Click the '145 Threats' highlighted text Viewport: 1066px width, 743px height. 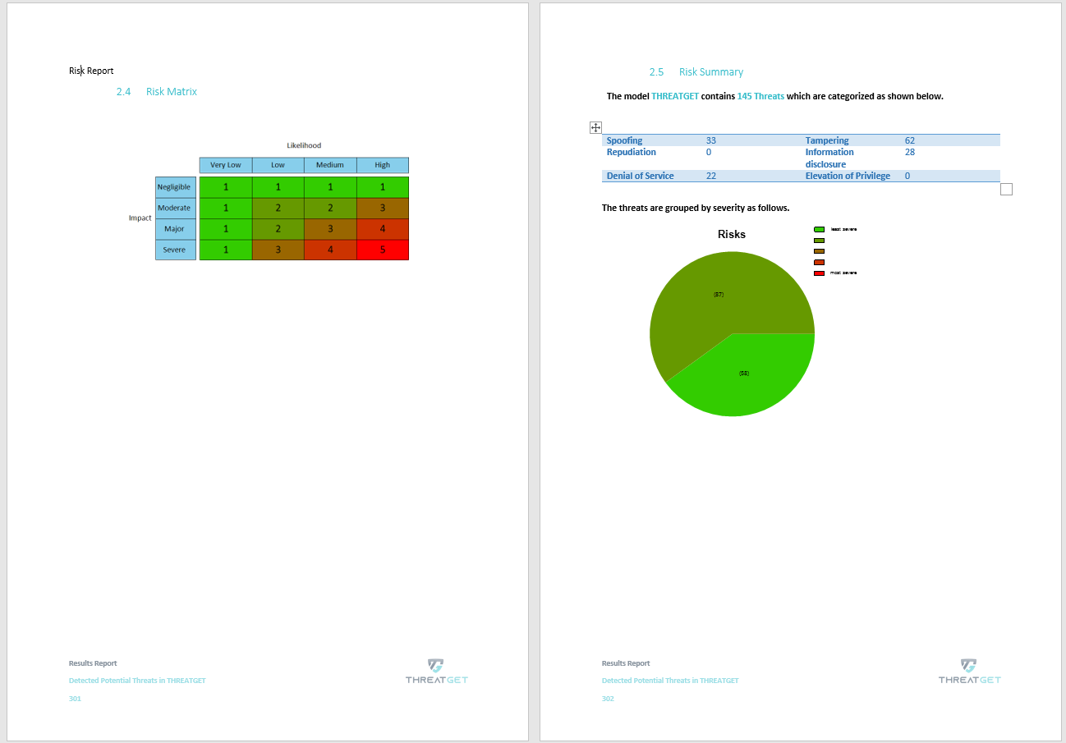tap(760, 96)
